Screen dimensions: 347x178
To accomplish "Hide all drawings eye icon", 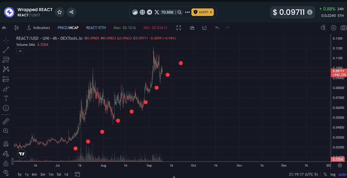I will click(5, 173).
